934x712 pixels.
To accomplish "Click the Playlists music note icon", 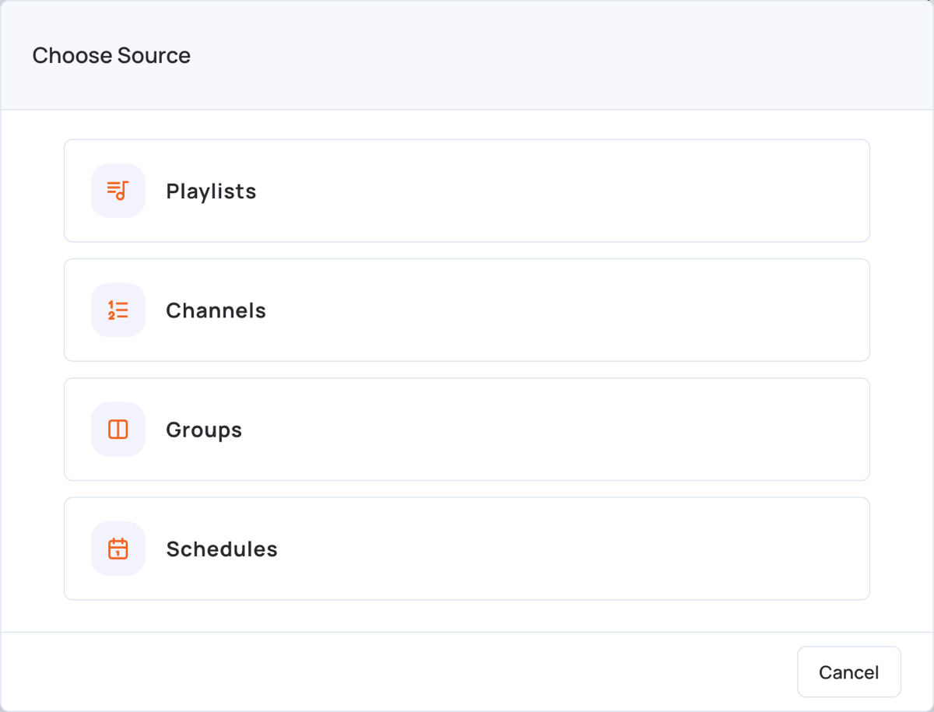I will pyautogui.click(x=118, y=191).
